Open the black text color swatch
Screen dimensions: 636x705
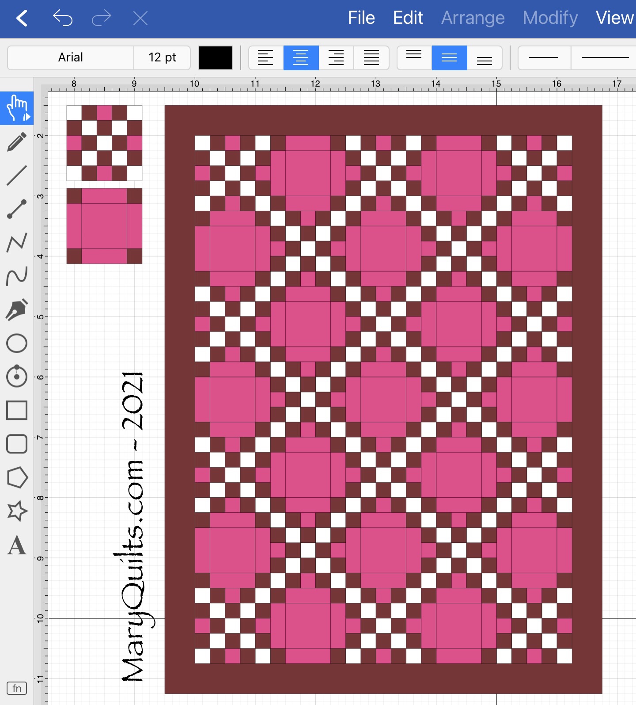coord(216,58)
